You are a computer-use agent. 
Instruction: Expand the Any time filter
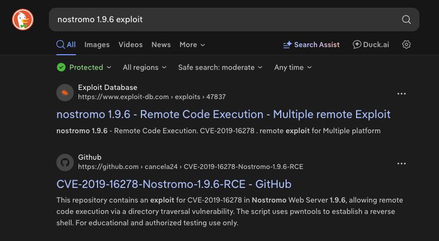(293, 67)
